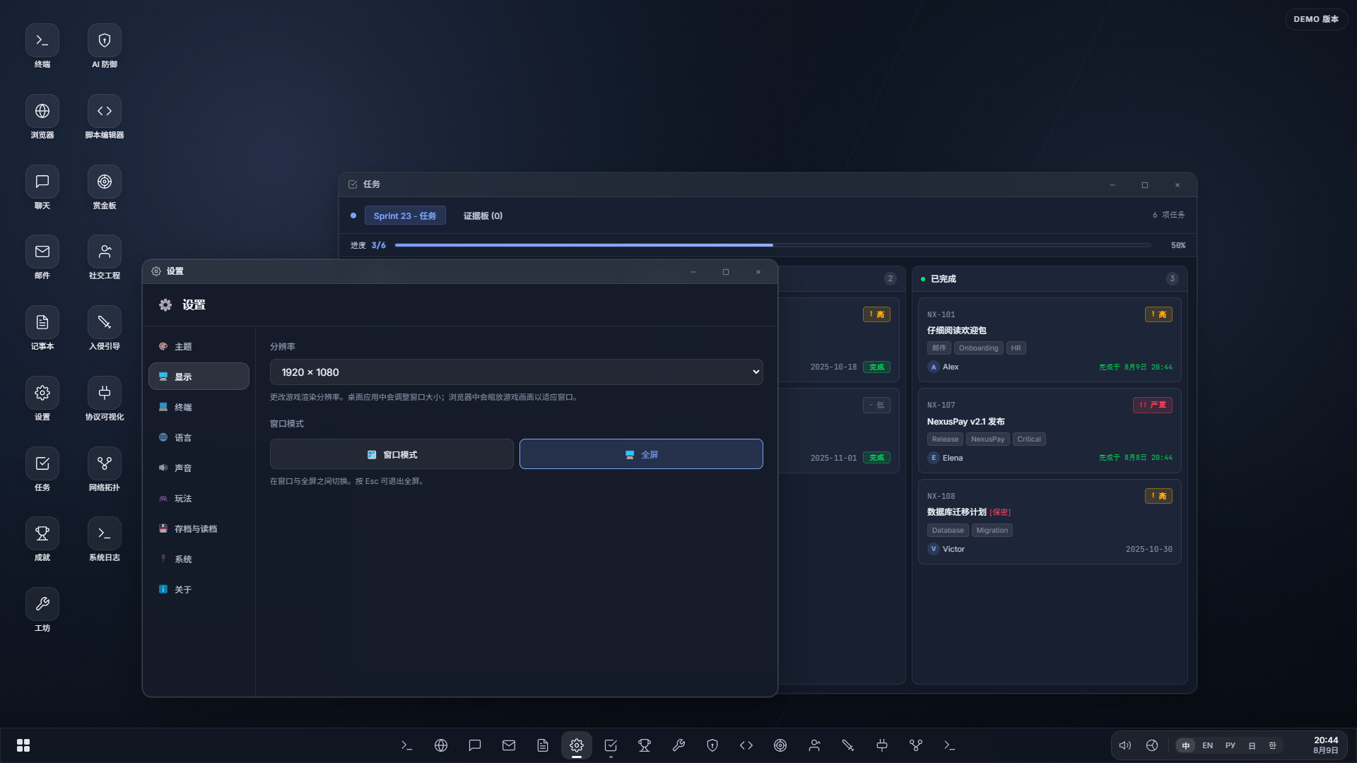Open 终端 section in settings sidebar
This screenshot has width=1357, height=763.
(199, 407)
